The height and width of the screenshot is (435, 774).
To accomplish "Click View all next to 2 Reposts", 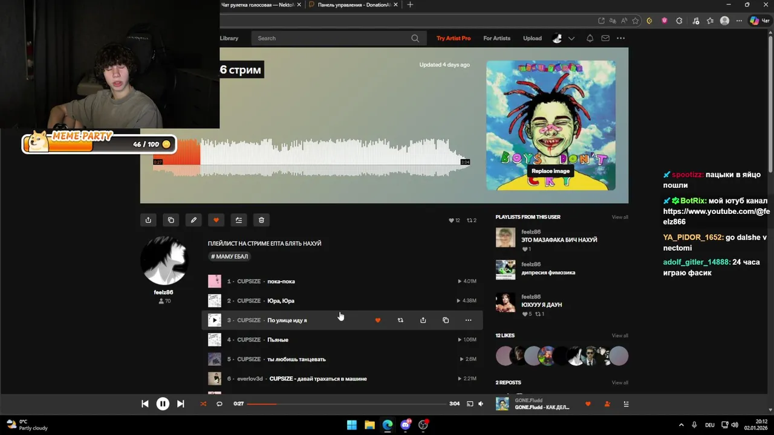I will click(620, 382).
